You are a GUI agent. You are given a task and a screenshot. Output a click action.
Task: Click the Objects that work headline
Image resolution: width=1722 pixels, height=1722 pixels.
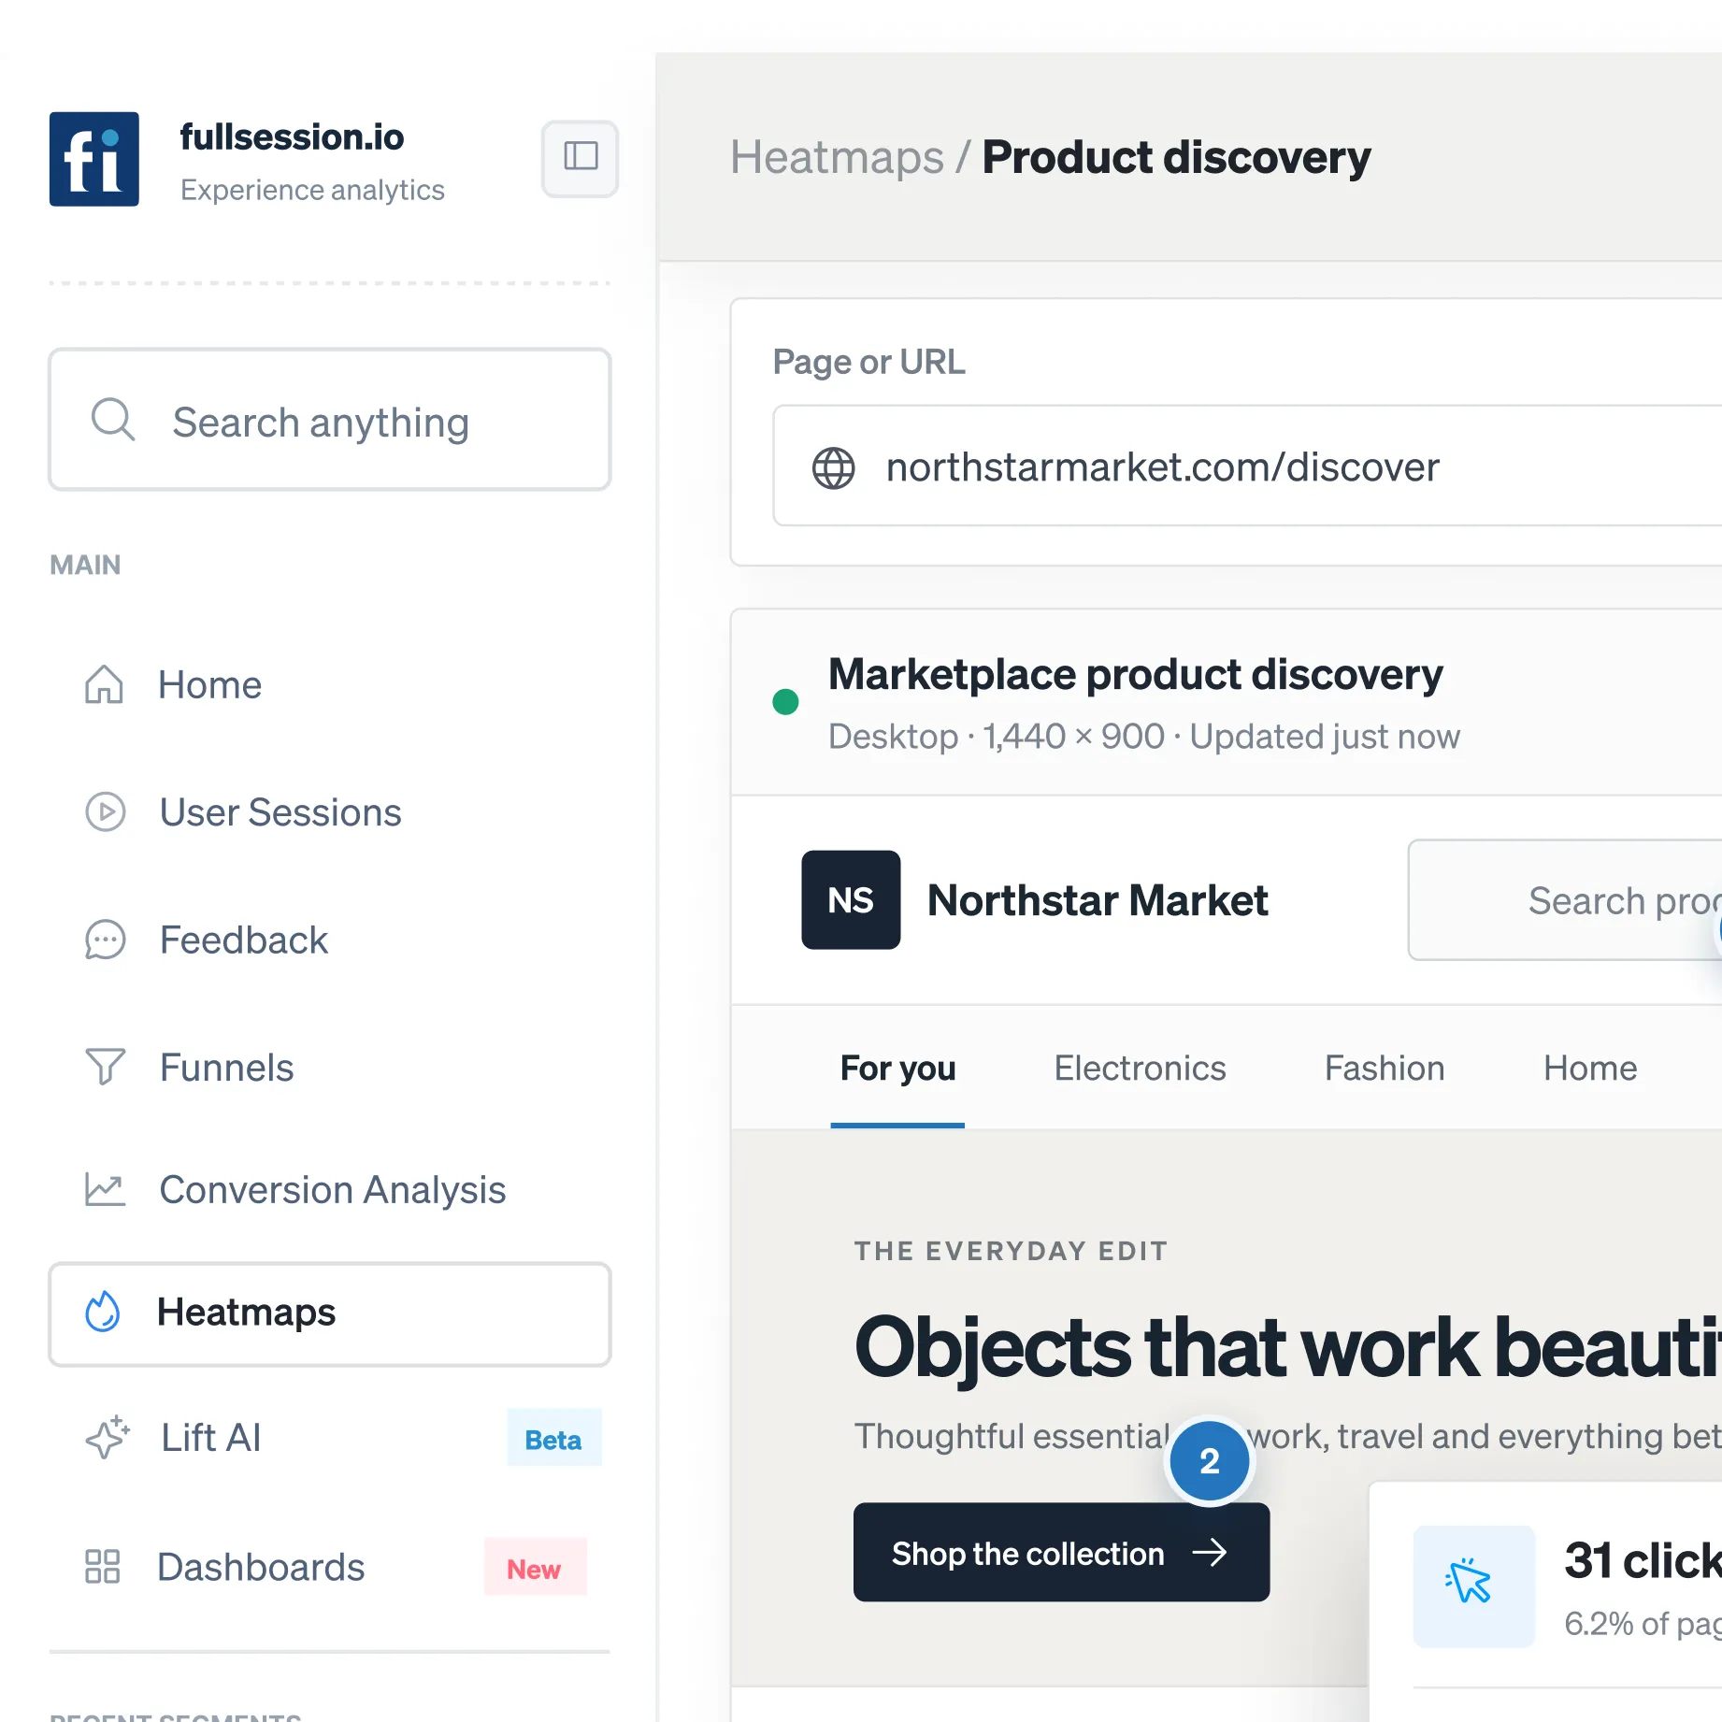tap(1287, 1347)
